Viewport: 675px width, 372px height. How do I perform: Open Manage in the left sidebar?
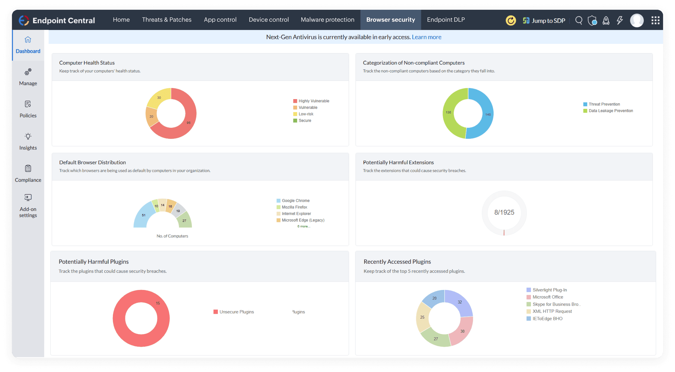tap(28, 77)
